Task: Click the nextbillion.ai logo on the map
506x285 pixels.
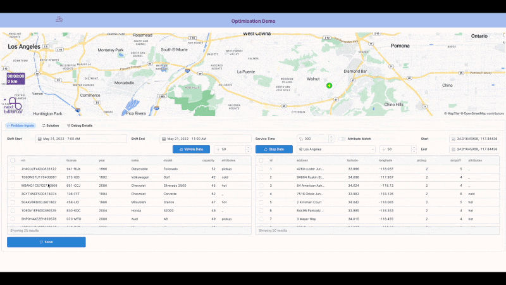Action: point(13,105)
